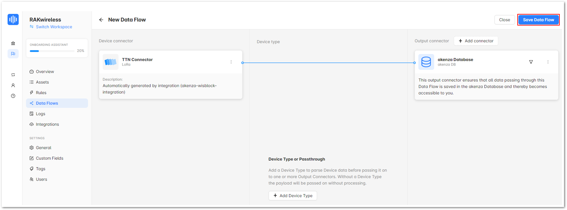Click the 20% onboarding progress value

[80, 51]
